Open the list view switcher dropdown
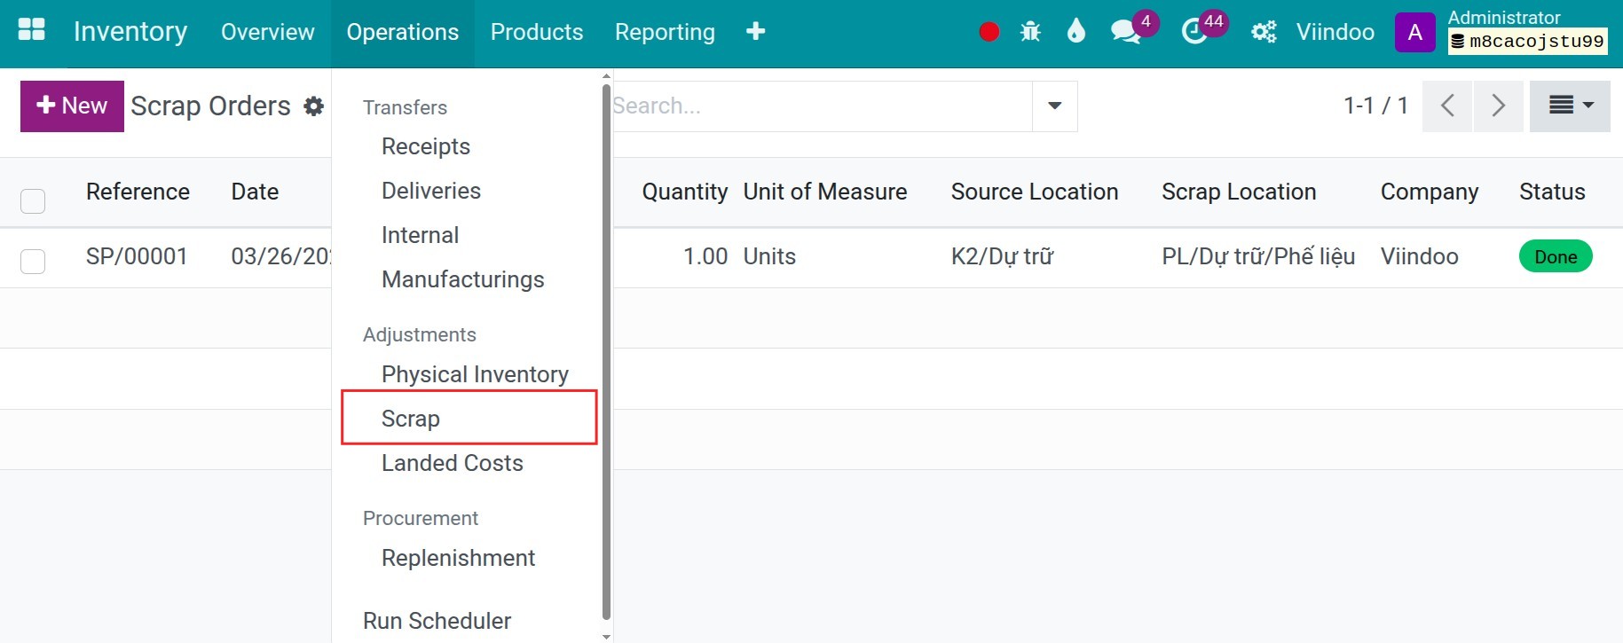This screenshot has height=643, width=1623. pos(1570,106)
